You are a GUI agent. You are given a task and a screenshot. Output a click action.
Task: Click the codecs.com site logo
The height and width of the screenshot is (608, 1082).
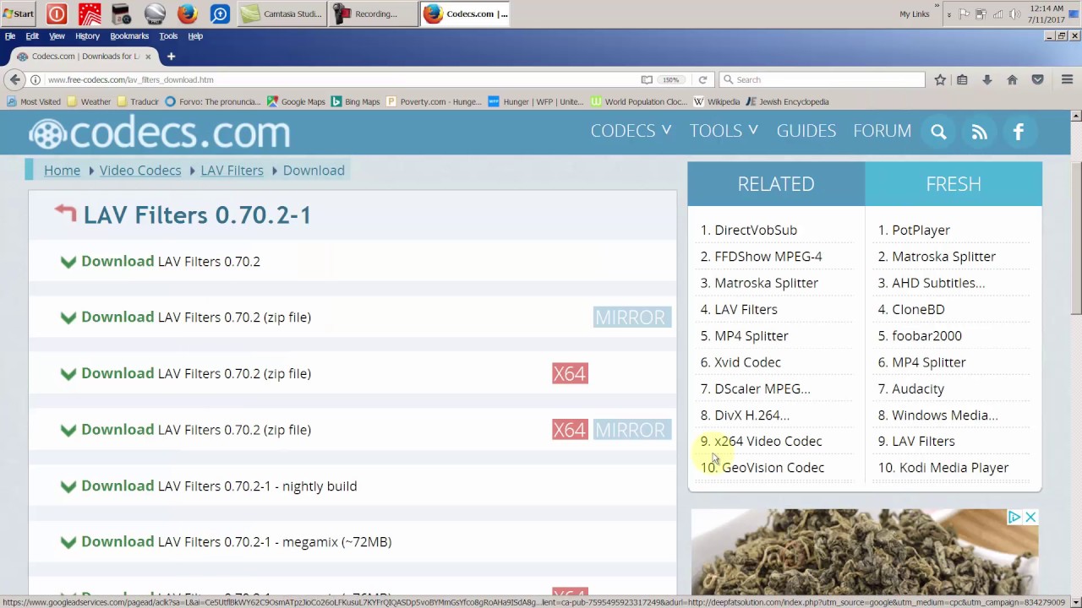[x=159, y=133]
